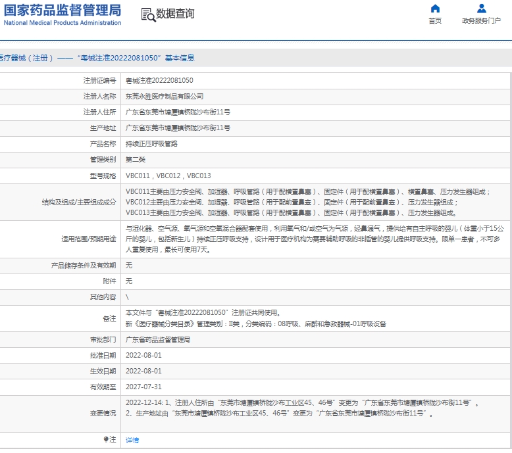
Task: Click the remark line starting 本文件与
Action: 203,313
